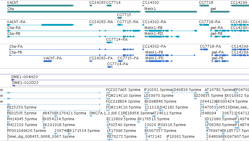Select the RE15250.5prime EST label
Viewport: 249px width, 141px height.
(x=22, y=107)
